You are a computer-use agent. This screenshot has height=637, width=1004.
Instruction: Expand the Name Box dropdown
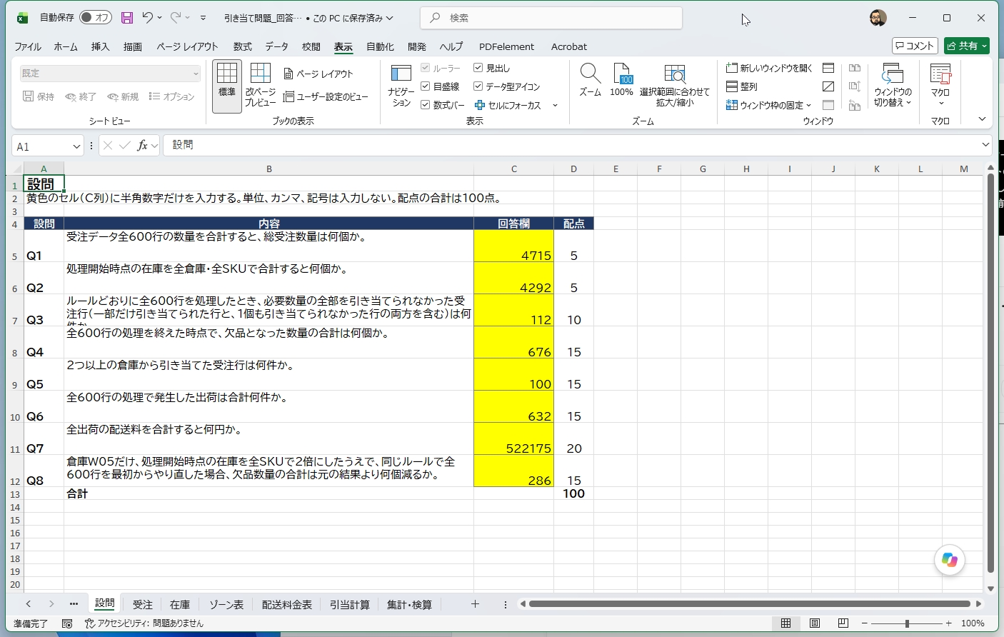click(x=76, y=146)
